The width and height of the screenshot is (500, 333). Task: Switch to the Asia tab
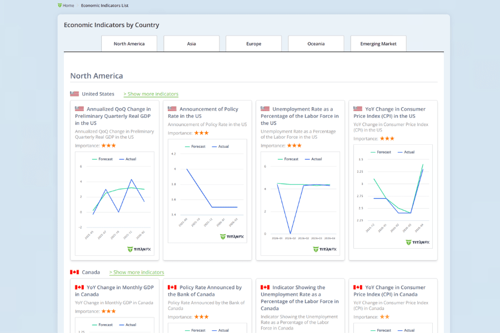tap(191, 44)
